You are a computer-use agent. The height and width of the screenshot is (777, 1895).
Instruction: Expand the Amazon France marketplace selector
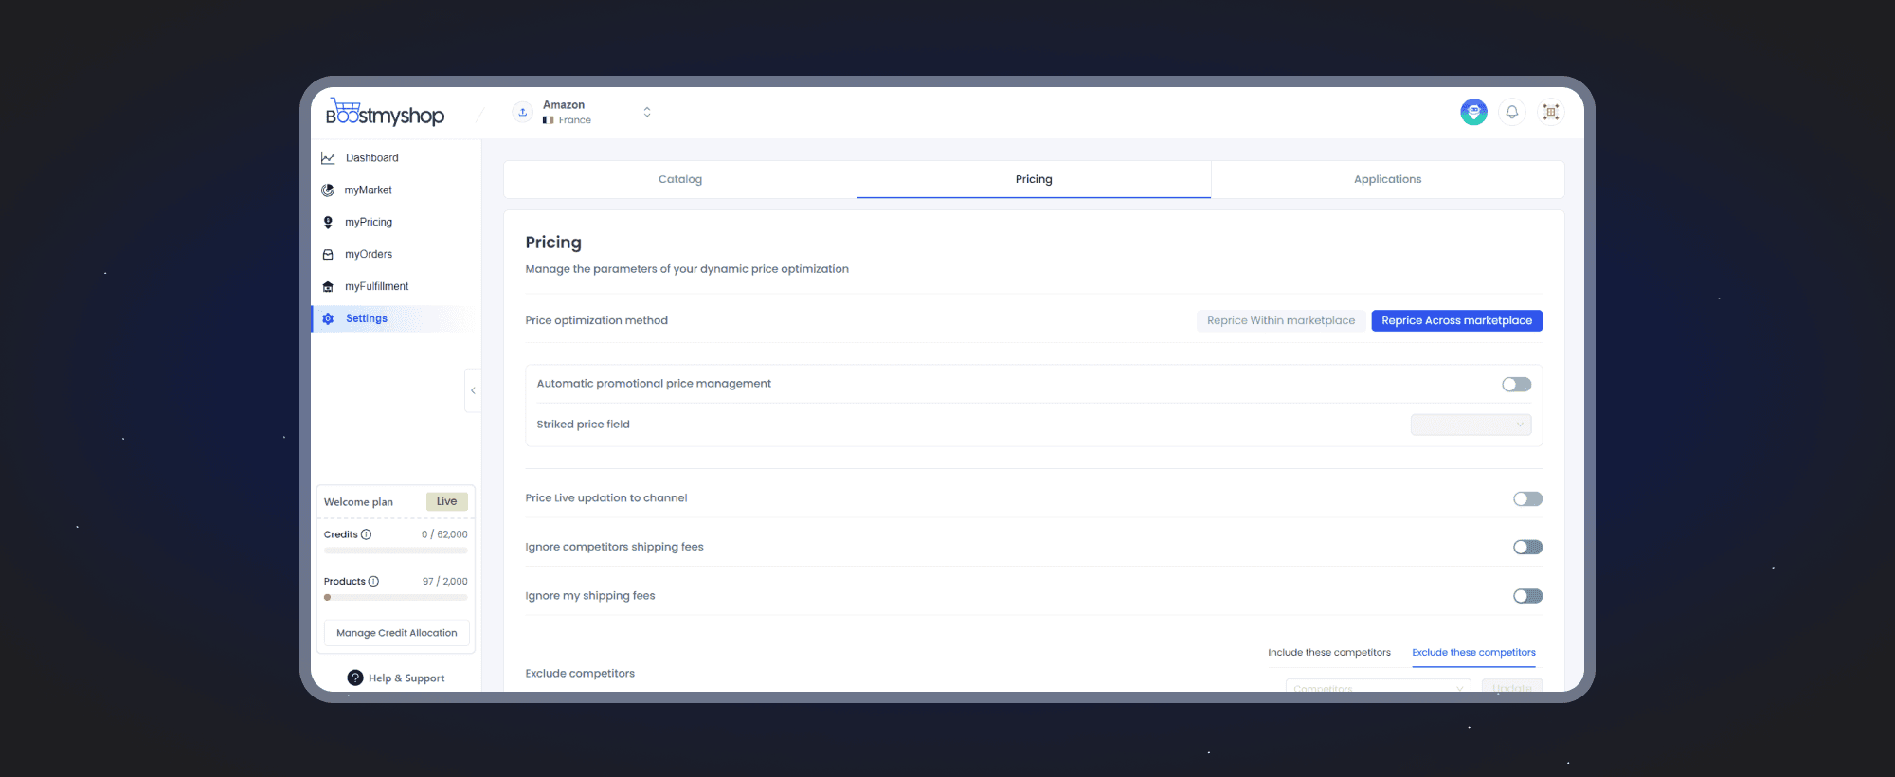647,112
